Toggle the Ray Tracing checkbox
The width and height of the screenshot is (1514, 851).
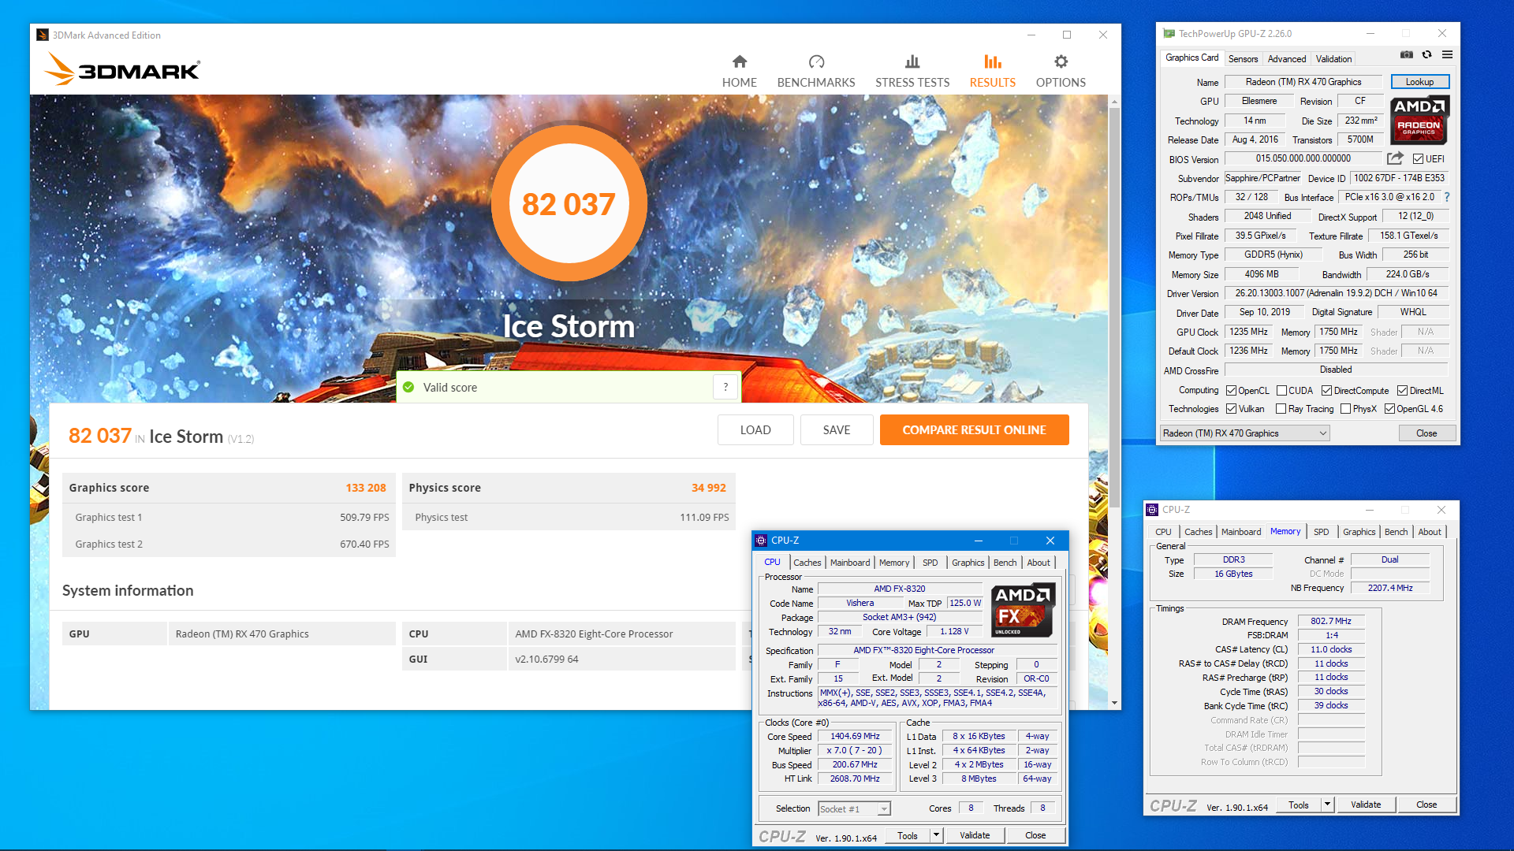[1281, 409]
